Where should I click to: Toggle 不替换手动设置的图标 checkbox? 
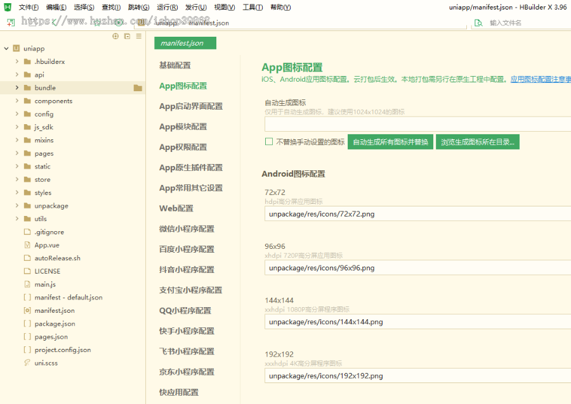tap(269, 141)
